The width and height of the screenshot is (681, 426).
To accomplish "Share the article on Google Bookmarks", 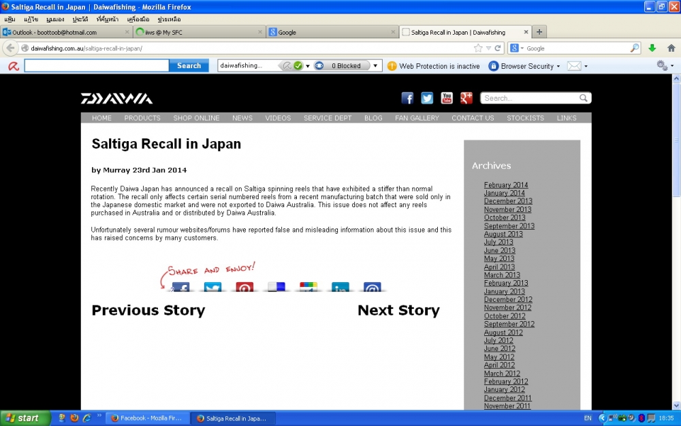I will click(x=308, y=287).
